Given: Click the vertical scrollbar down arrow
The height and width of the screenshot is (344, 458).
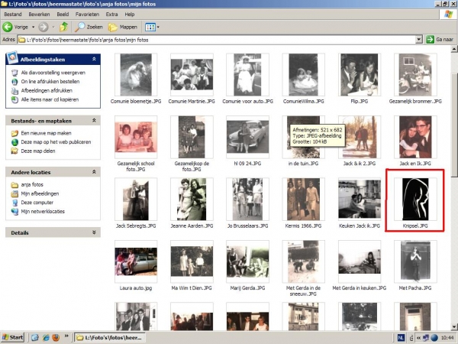Looking at the screenshot, I should point(454,326).
